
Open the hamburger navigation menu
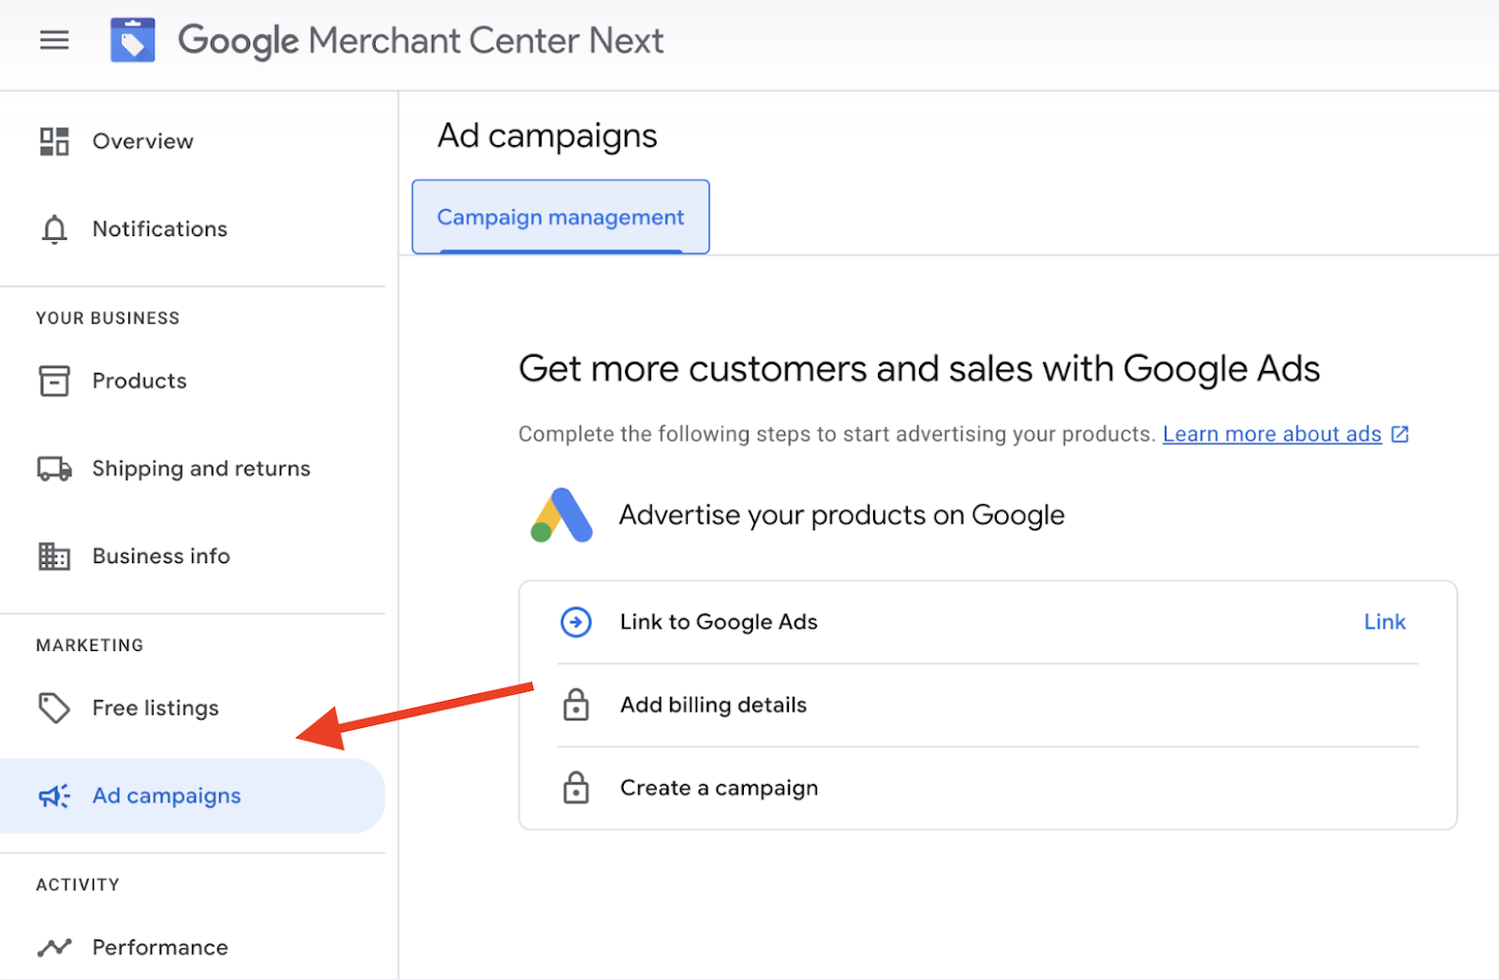[x=54, y=40]
